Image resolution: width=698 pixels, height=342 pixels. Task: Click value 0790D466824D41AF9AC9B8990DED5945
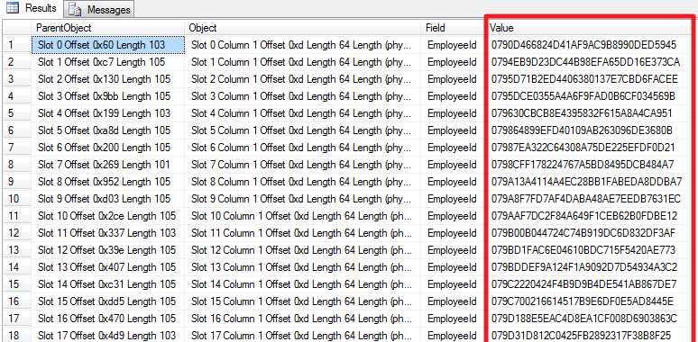pos(583,45)
